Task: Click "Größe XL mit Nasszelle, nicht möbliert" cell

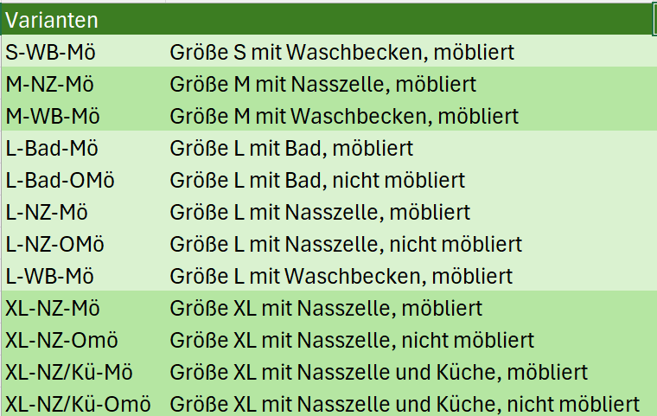Action: 352,340
